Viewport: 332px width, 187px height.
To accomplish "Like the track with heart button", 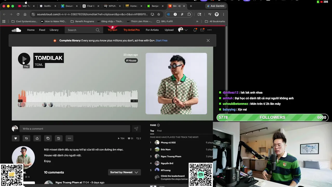I will pos(16,138).
